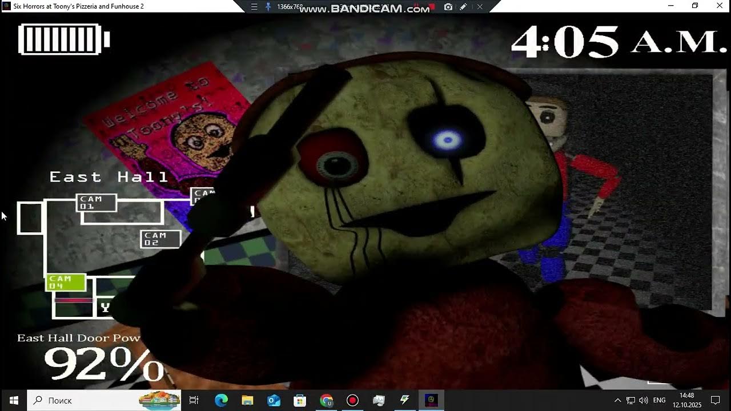Open Bandicam hamburger menu
Viewport: 731px width, 411px height.
click(x=255, y=7)
